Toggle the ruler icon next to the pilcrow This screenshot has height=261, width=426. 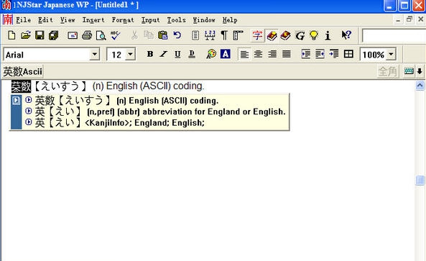238,35
